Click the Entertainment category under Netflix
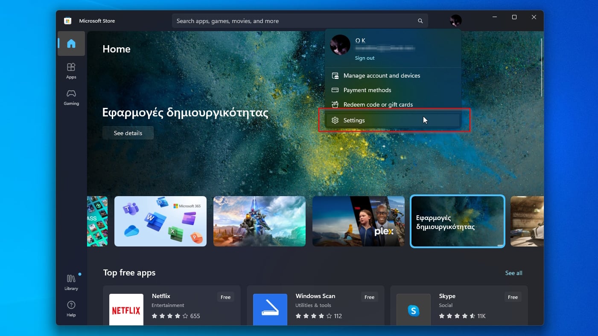598x336 pixels. coord(168,305)
